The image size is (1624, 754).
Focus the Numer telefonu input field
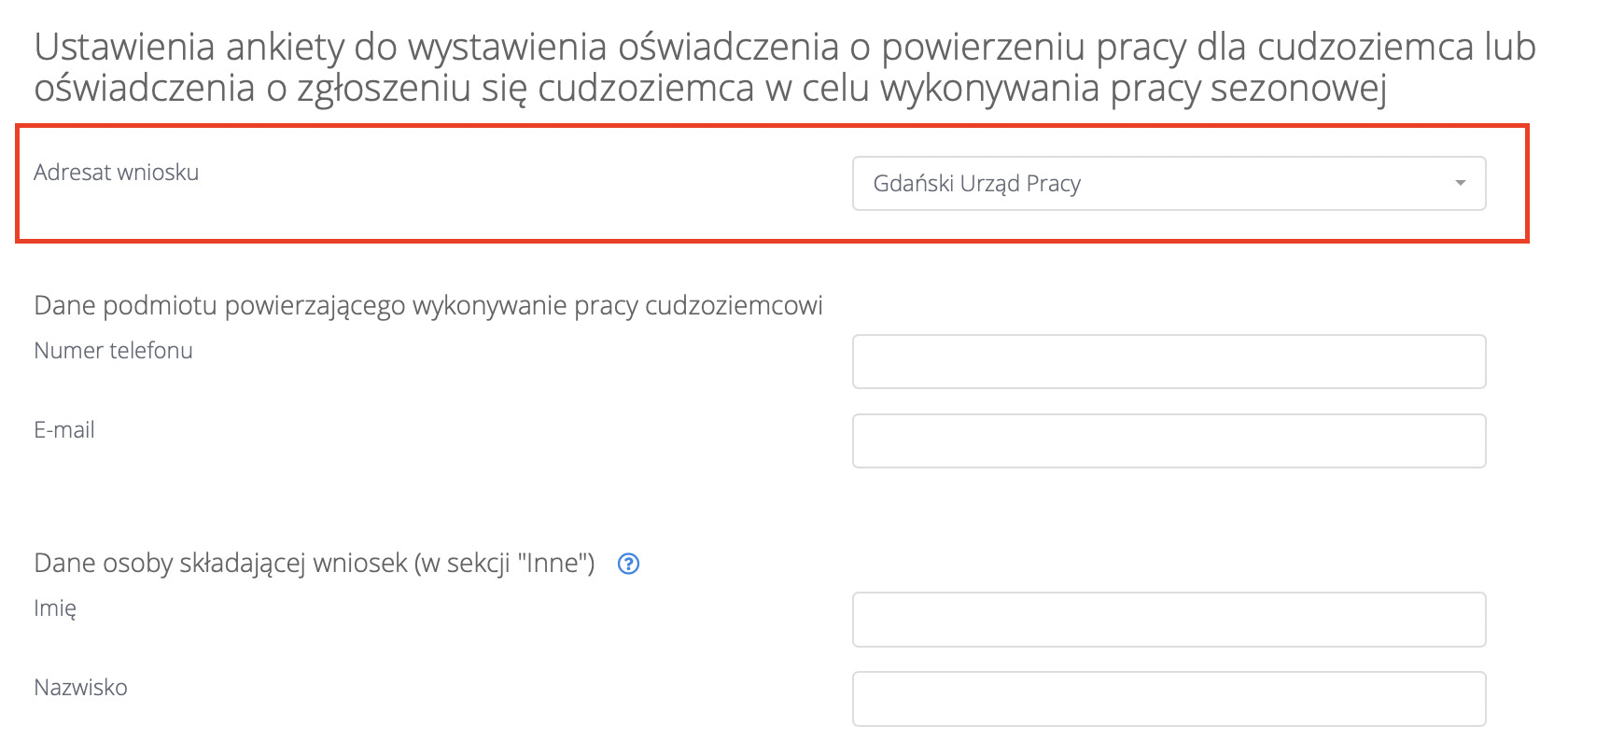pyautogui.click(x=1169, y=361)
